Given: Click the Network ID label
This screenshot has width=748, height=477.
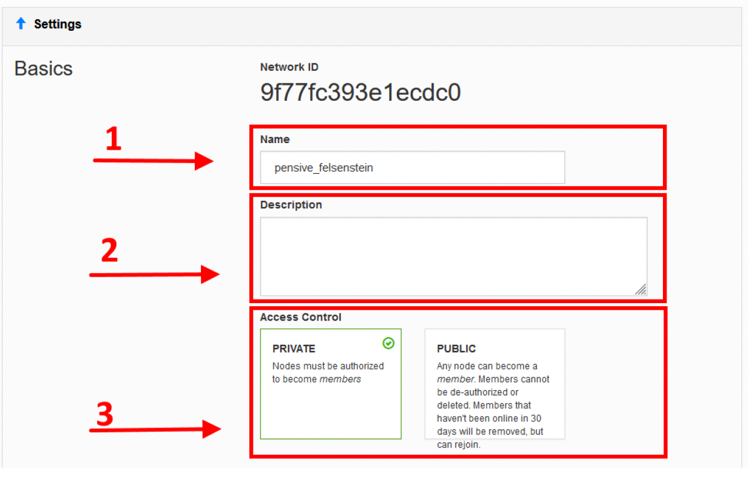Looking at the screenshot, I should pos(289,67).
